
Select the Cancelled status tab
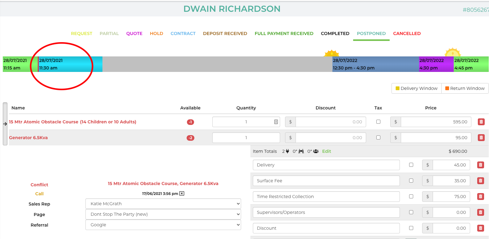click(407, 33)
